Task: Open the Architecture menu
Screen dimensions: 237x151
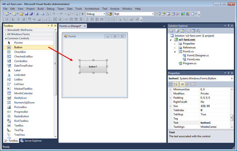Action: 92,9
